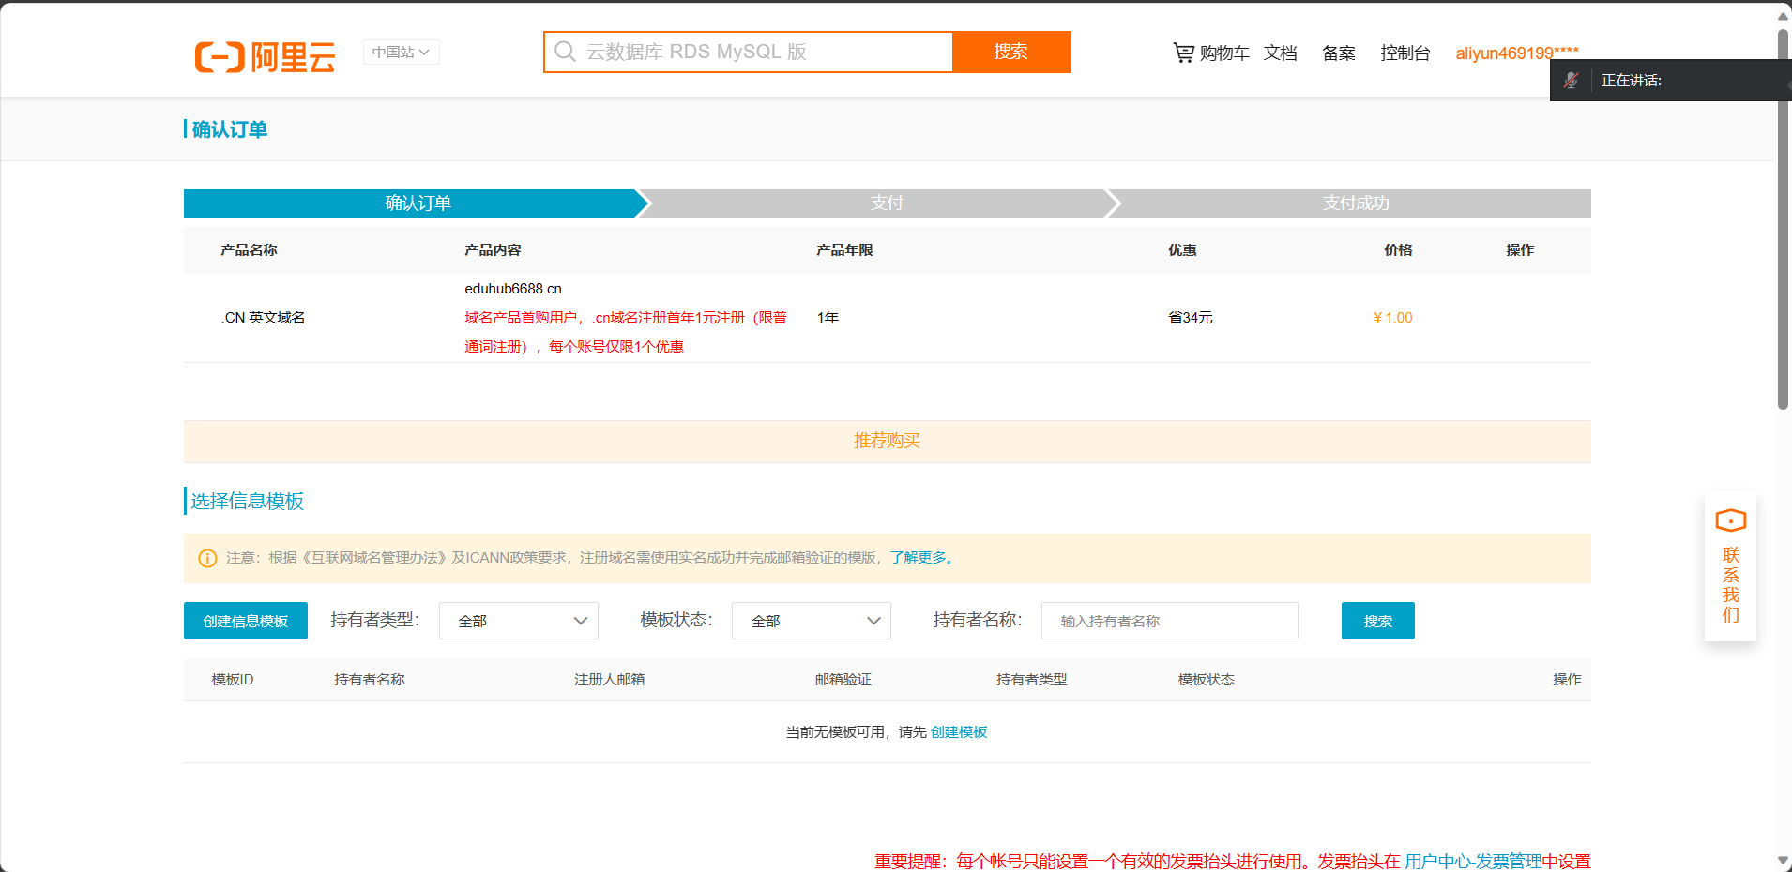Open 用户中心-发票管理 link
This screenshot has height=872, width=1792.
1473,862
